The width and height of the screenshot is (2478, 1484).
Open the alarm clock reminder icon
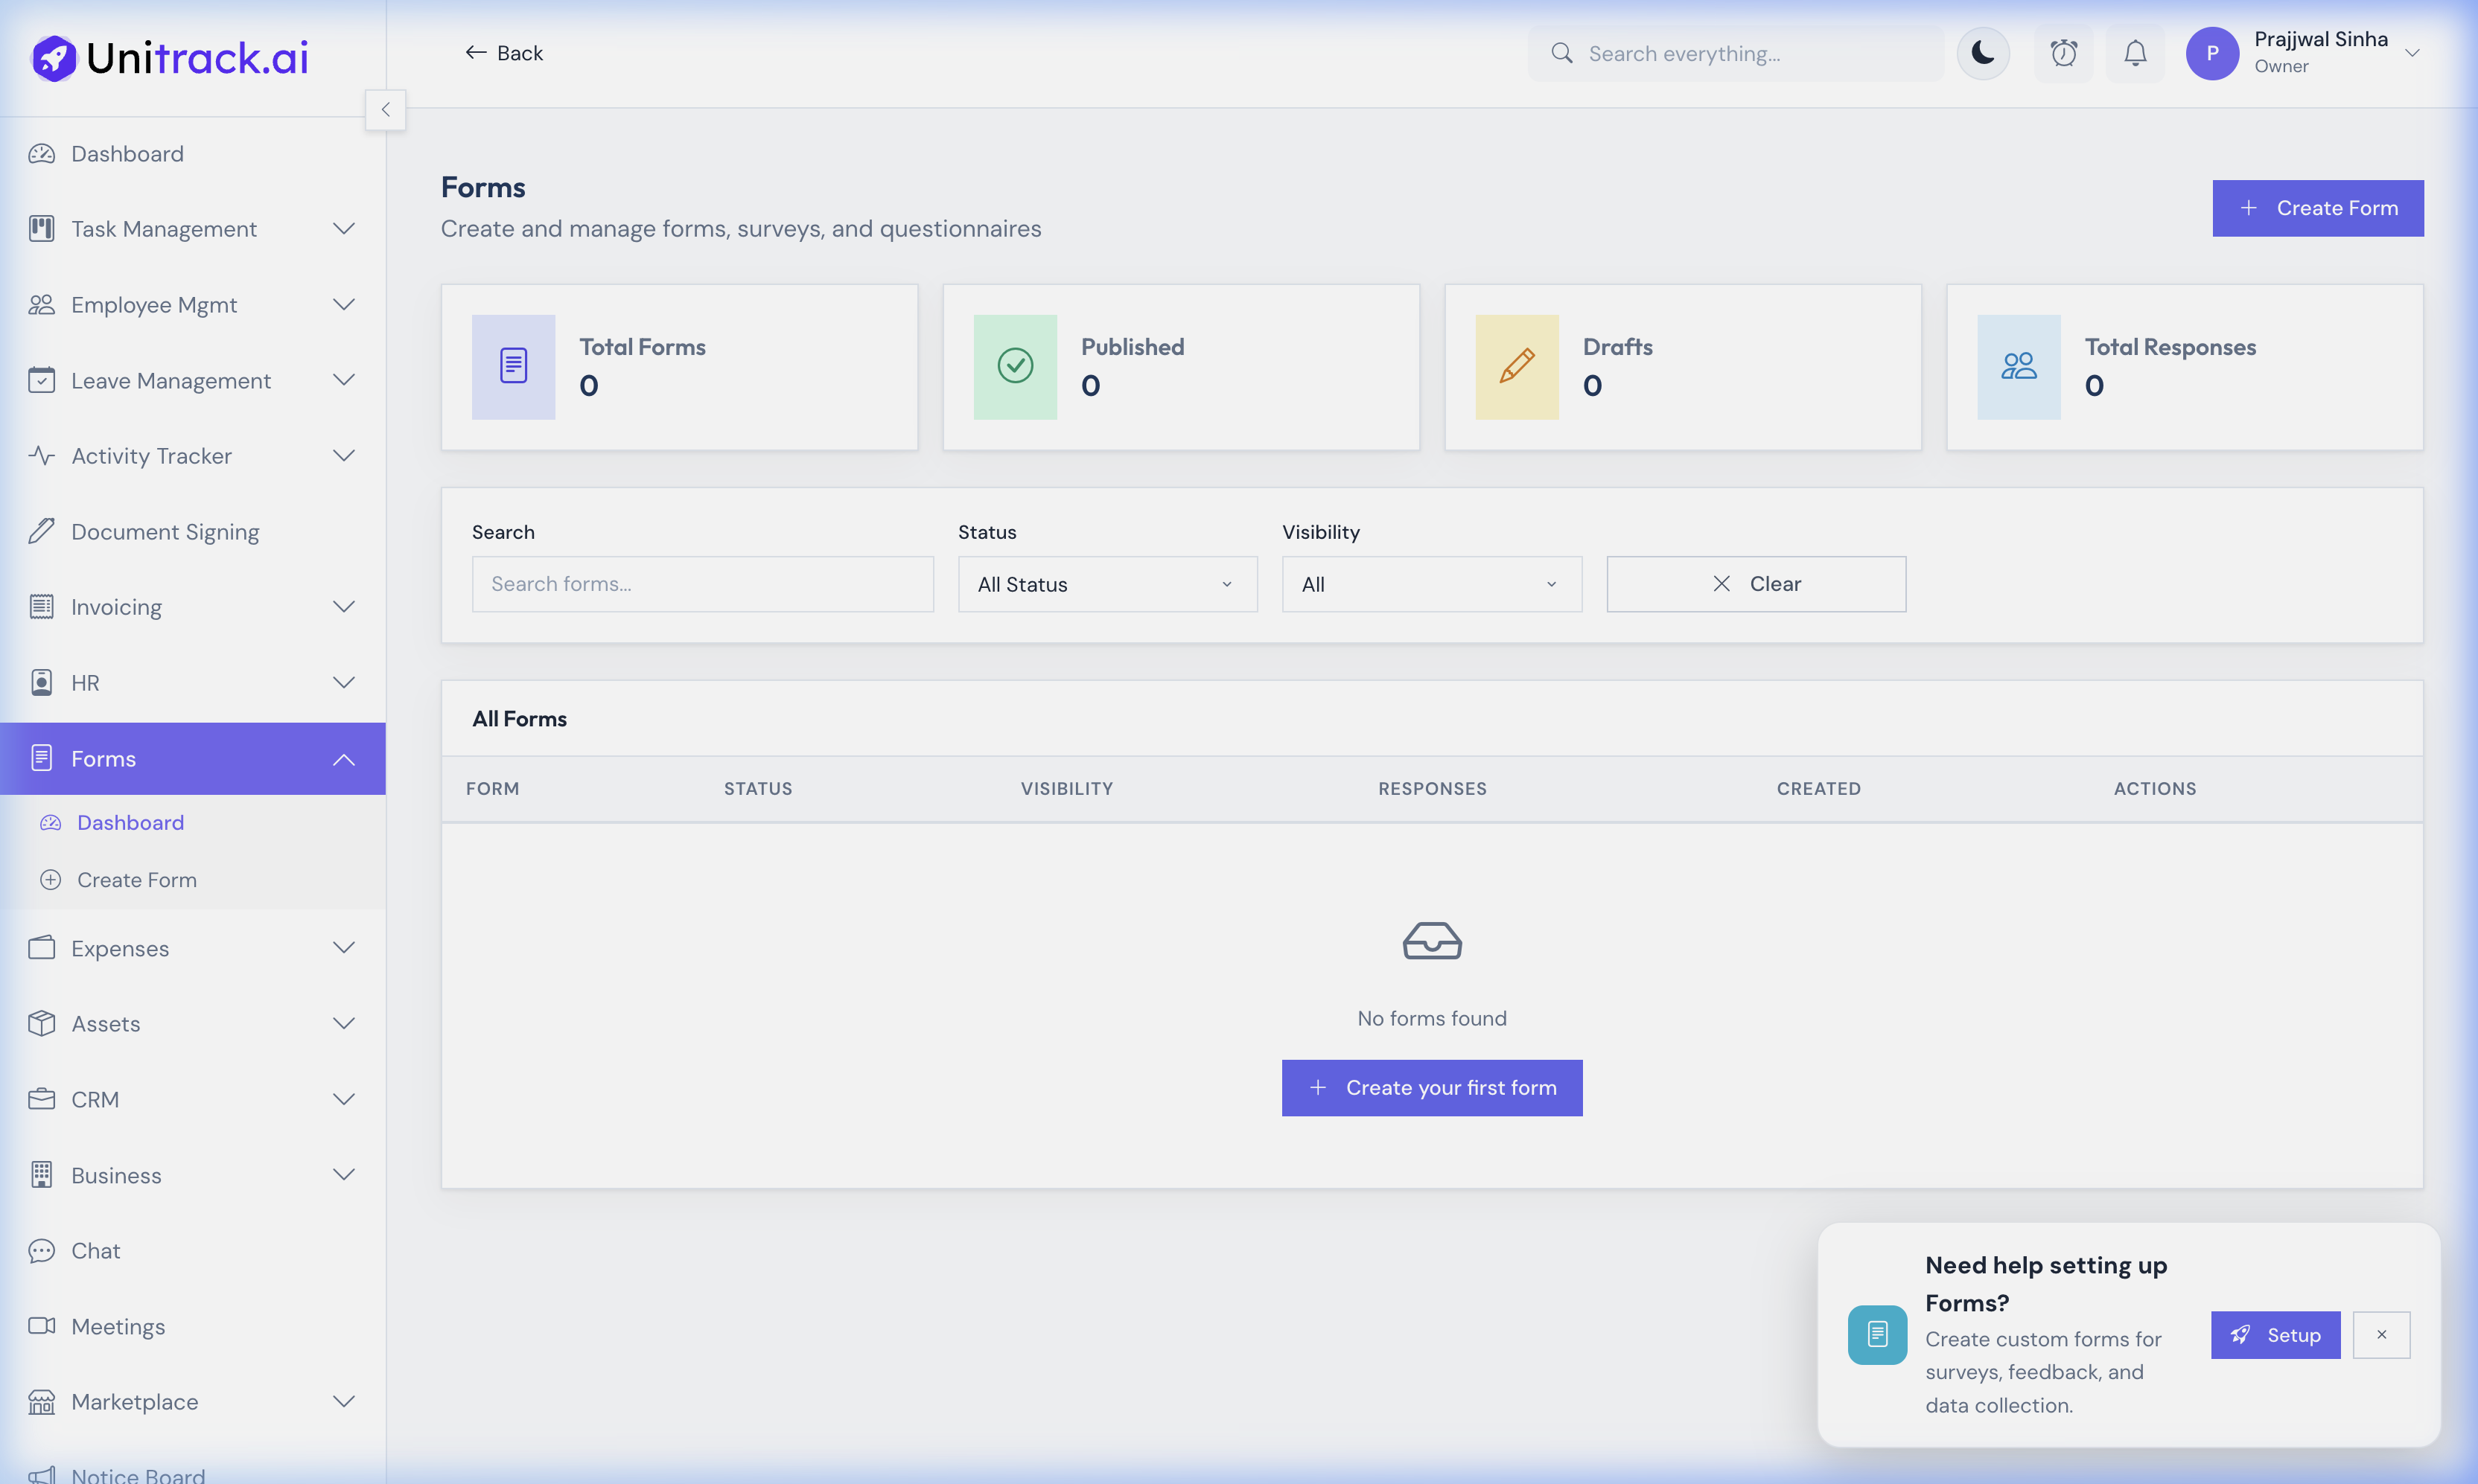pos(2063,53)
